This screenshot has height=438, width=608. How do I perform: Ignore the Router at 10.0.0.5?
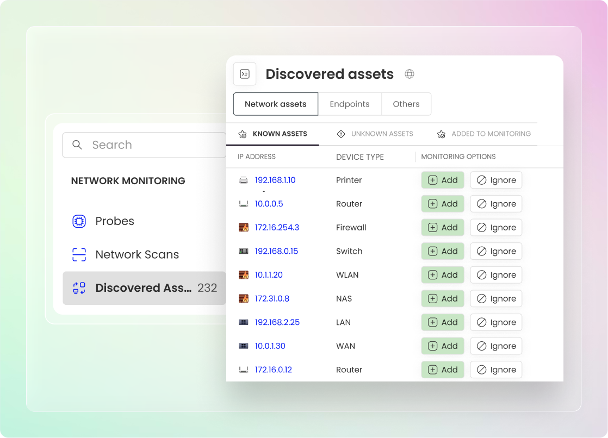(x=496, y=204)
